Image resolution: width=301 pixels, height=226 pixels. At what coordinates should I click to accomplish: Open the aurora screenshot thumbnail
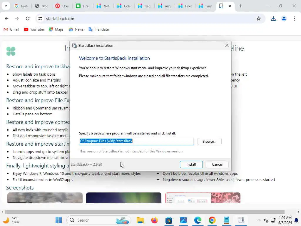point(124,197)
